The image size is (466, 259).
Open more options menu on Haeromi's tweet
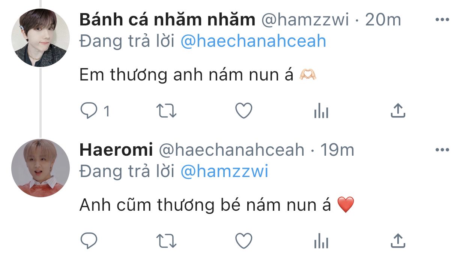point(442,150)
